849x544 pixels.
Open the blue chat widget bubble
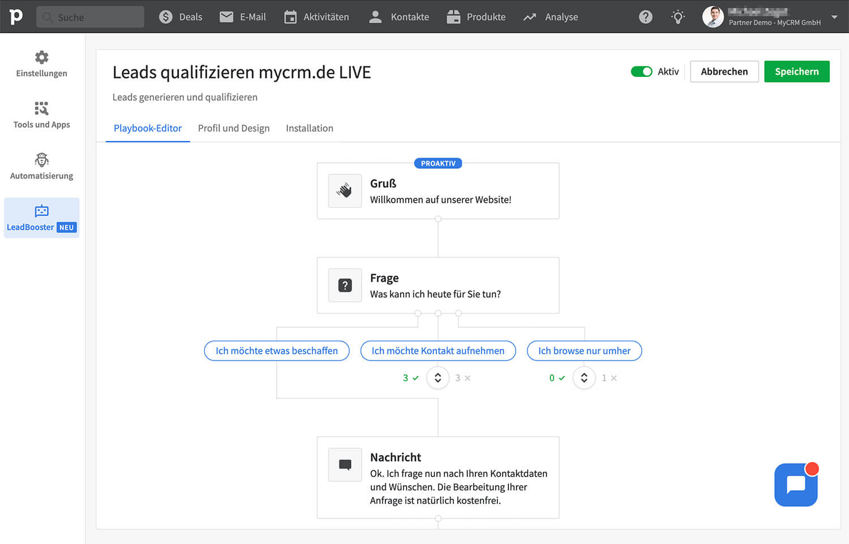point(795,485)
